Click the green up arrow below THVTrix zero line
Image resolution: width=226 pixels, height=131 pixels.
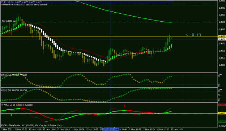pyautogui.click(x=11, y=115)
